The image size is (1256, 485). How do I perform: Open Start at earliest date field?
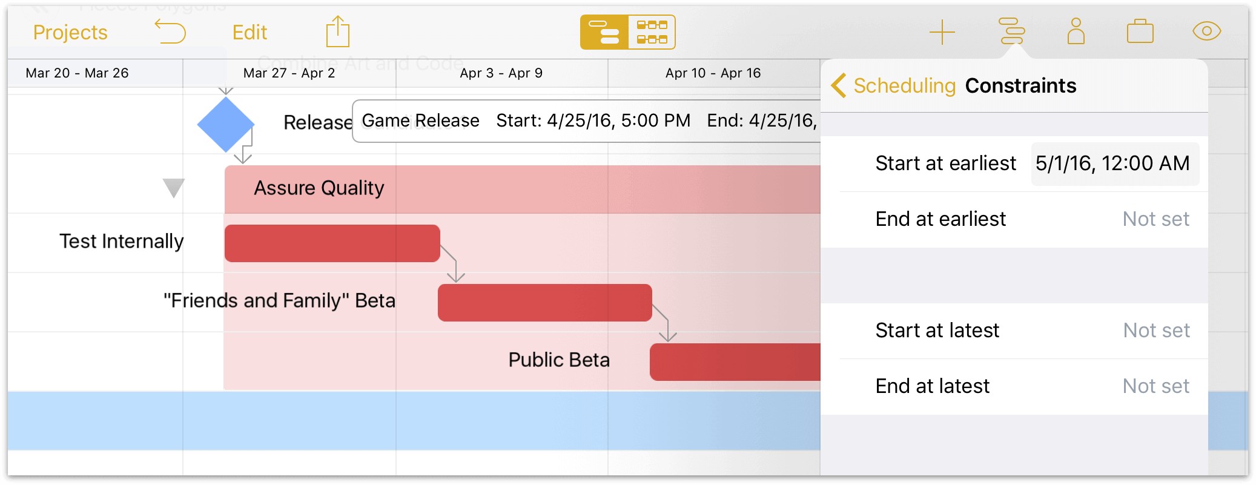click(x=1114, y=163)
